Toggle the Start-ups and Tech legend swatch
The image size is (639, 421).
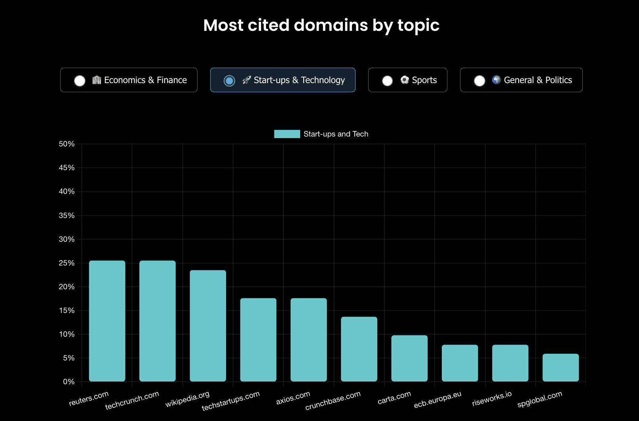287,134
